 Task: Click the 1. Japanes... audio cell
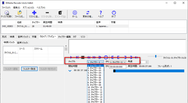click(x=102, y=26)
